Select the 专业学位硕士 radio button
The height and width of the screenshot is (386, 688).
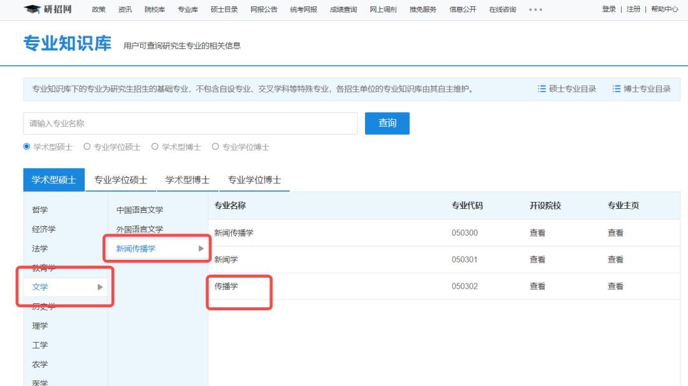tap(87, 147)
